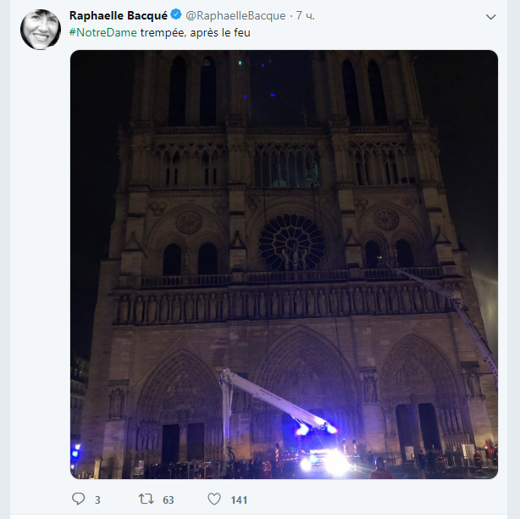Click the retweet count 63
This screenshot has height=519, width=520.
tap(168, 500)
